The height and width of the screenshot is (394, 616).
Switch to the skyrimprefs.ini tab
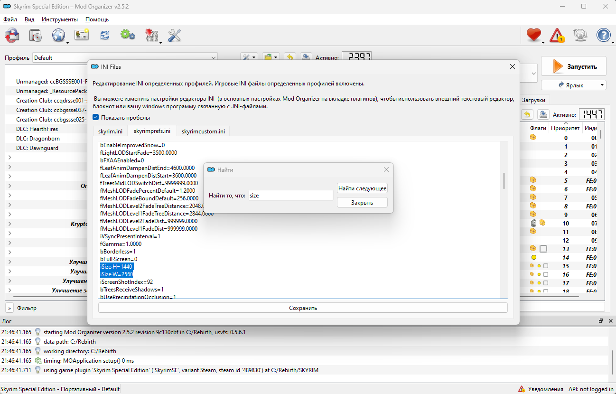(x=152, y=131)
